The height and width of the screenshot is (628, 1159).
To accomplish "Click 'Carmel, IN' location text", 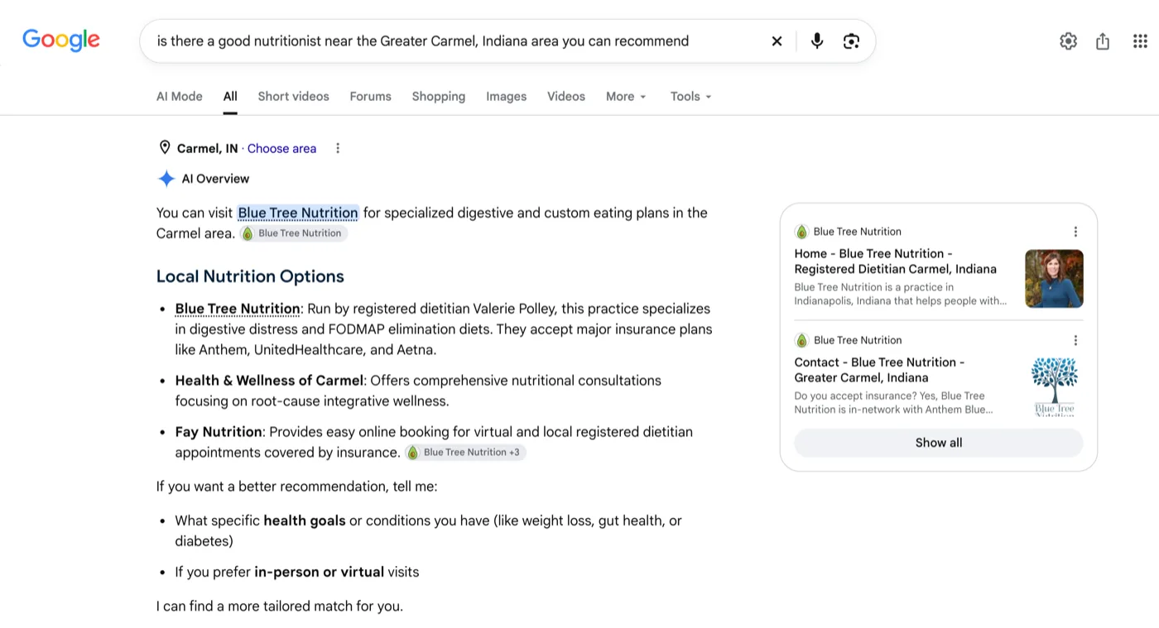I will point(207,148).
